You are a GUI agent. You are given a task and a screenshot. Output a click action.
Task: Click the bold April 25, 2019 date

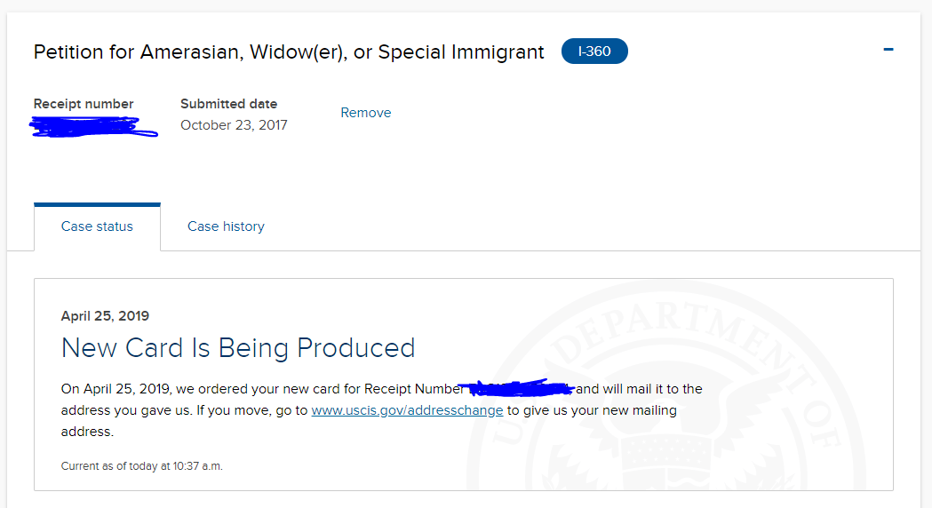tap(105, 316)
